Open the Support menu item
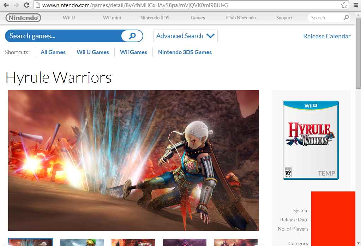The height and width of the screenshot is (246, 361). [x=284, y=18]
